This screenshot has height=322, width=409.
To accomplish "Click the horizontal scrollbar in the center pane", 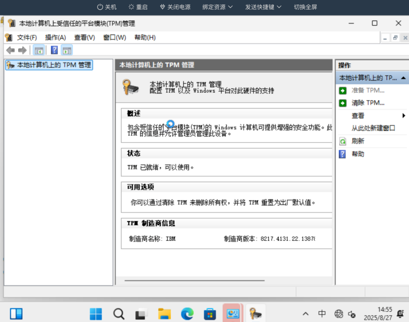I will (195, 281).
